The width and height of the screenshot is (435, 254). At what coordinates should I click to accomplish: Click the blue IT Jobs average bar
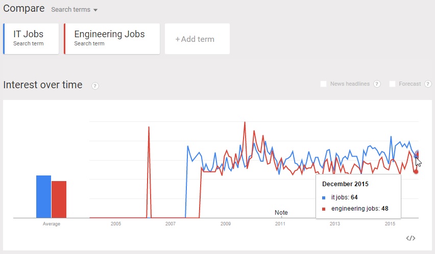click(43, 196)
